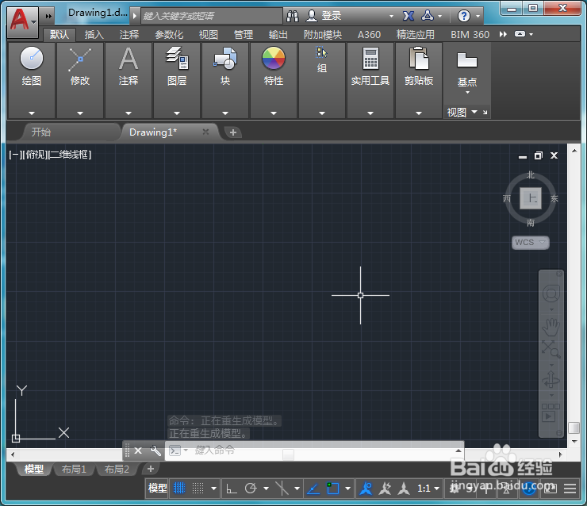Switch to the A360 ribbon tab
This screenshot has width=587, height=506.
(369, 34)
